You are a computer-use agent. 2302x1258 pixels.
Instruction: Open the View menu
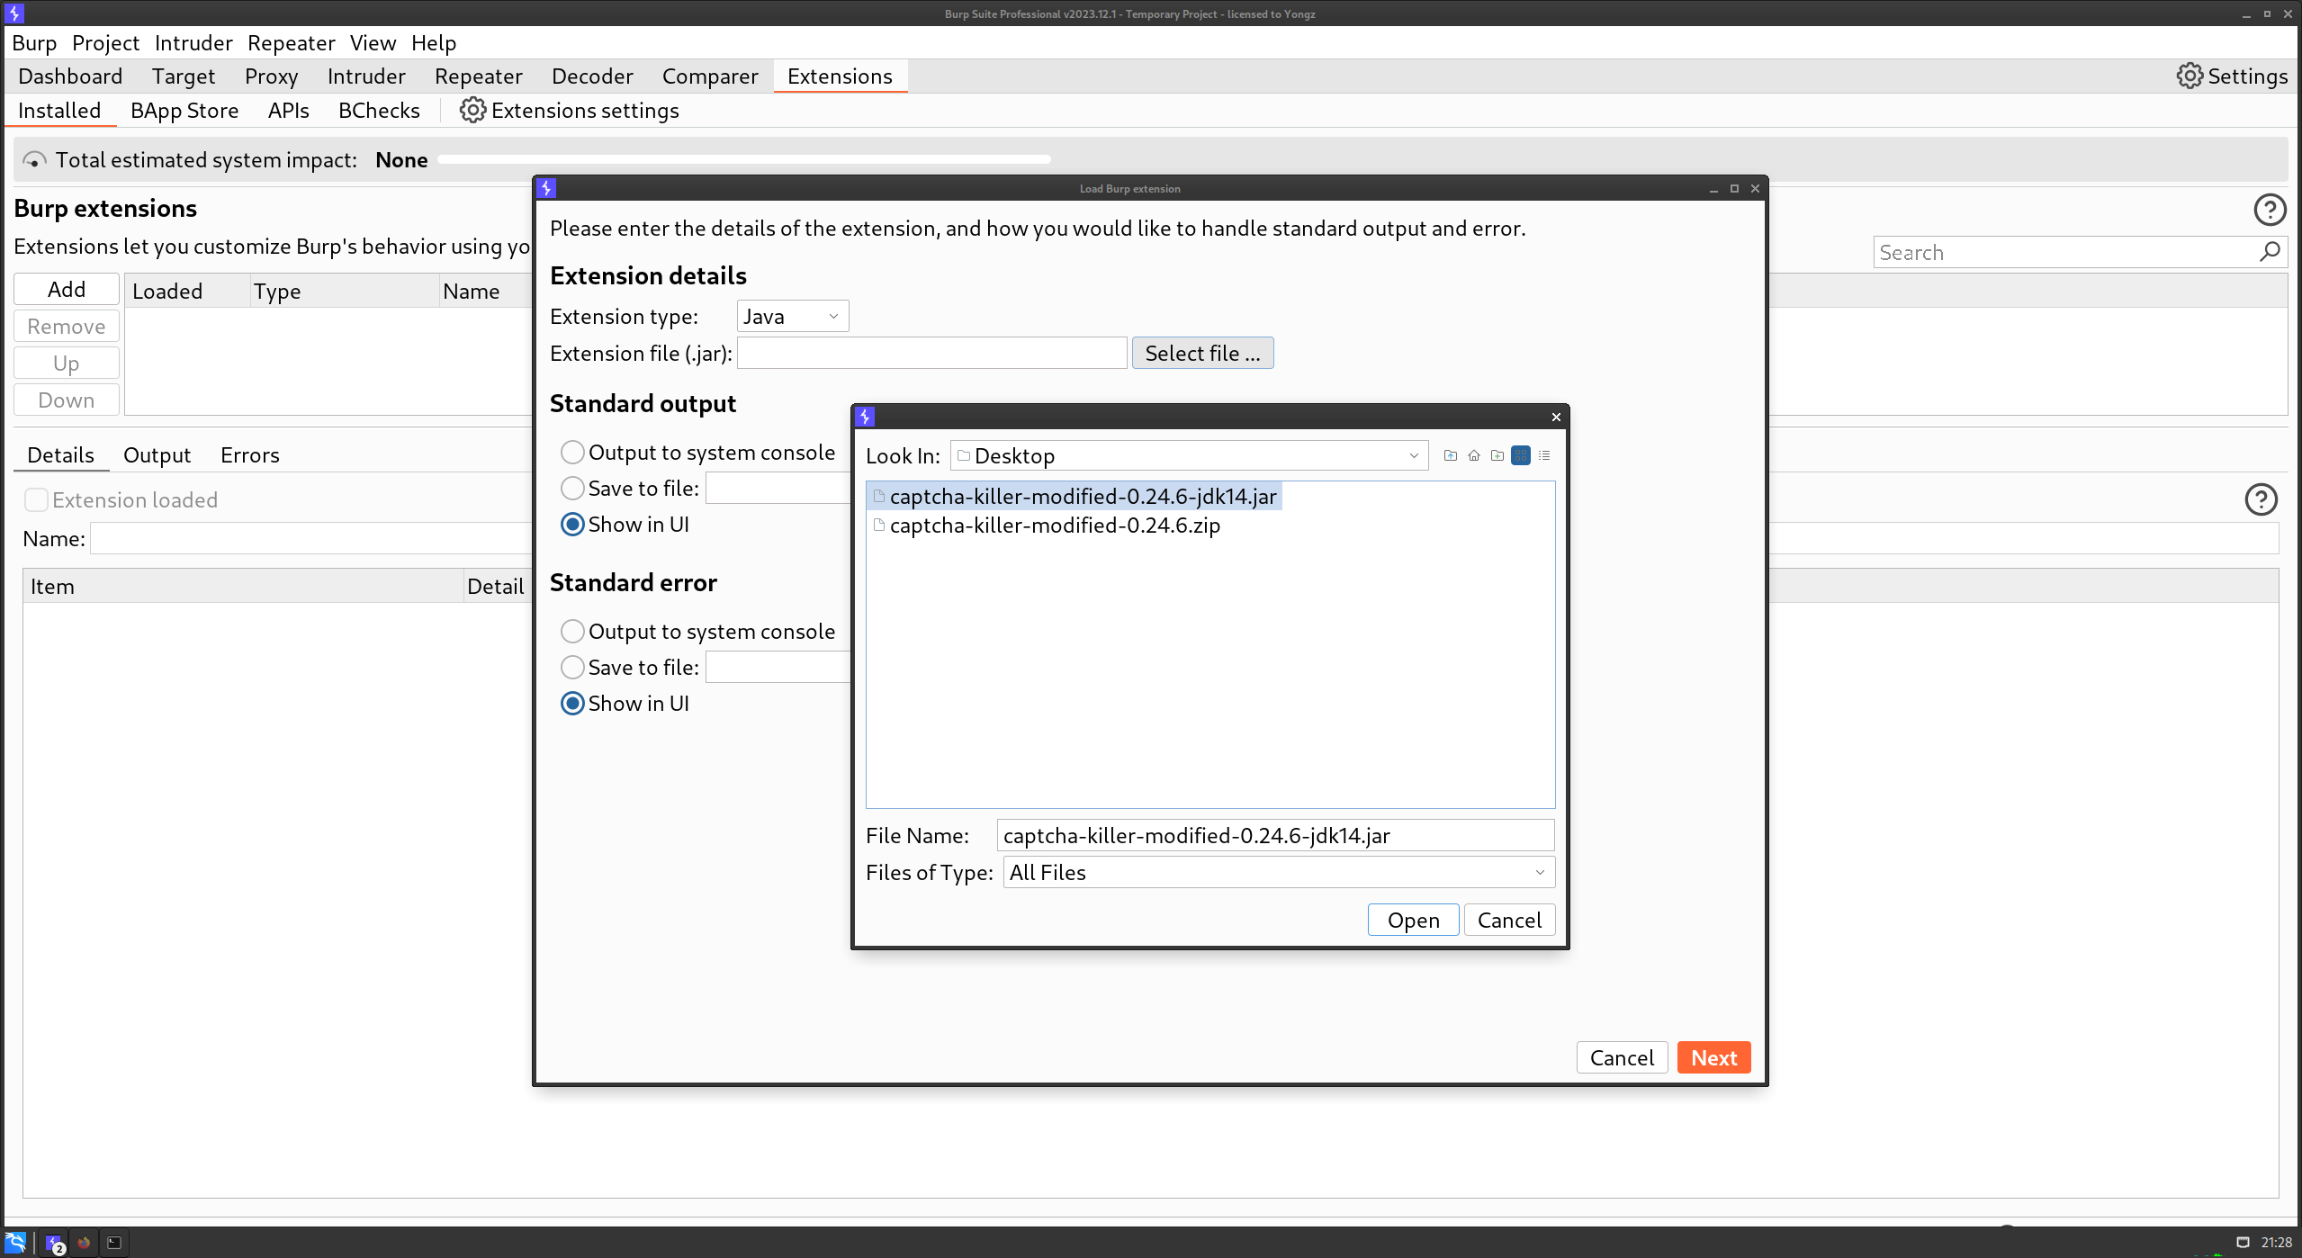tap(373, 42)
